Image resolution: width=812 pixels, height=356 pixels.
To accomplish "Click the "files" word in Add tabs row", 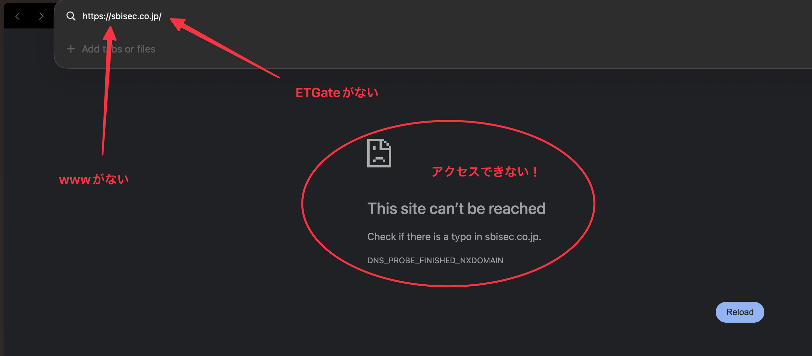I will pos(146,49).
